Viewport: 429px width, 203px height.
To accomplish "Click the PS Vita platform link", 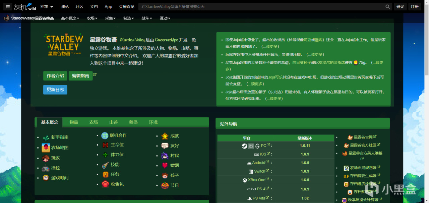I will [258, 198].
